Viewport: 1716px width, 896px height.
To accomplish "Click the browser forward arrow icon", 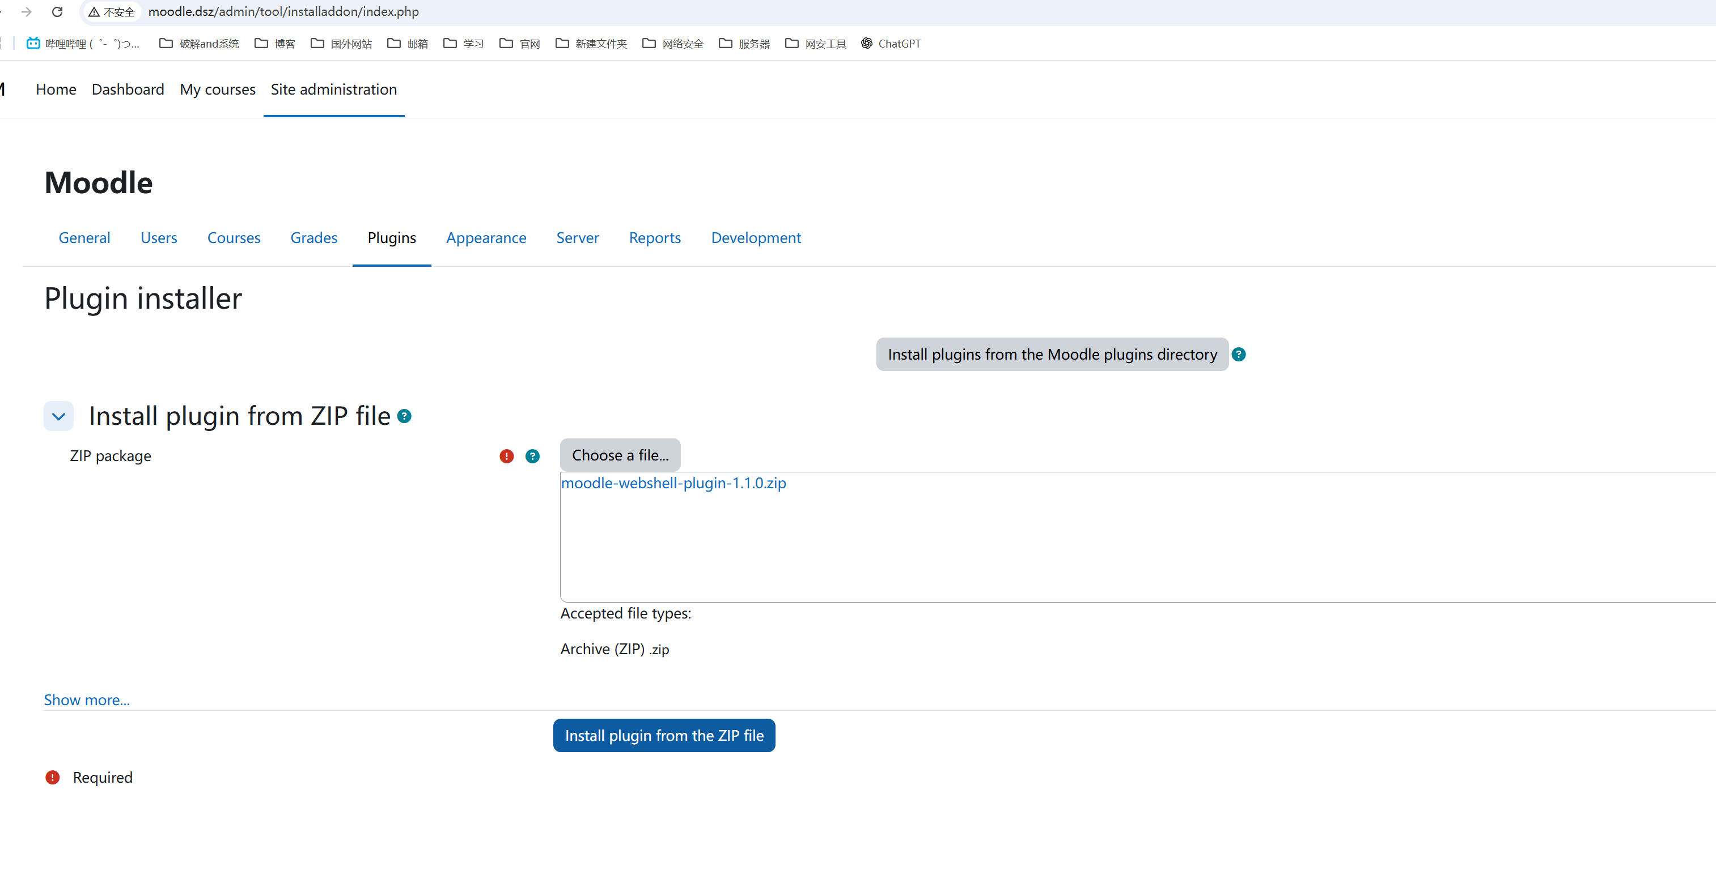I will point(27,12).
